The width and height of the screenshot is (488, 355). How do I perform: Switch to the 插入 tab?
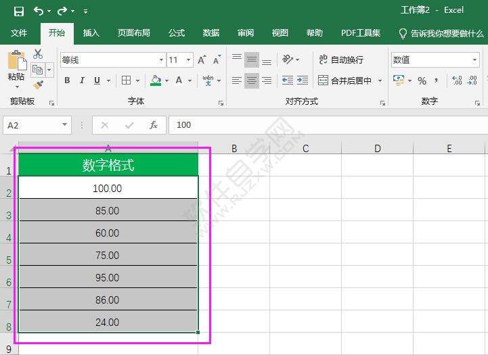91,33
